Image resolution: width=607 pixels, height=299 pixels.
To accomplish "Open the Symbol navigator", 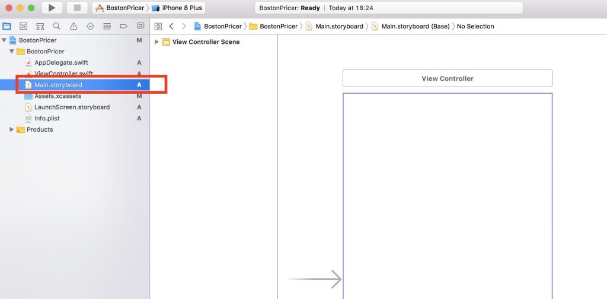I will [x=40, y=26].
